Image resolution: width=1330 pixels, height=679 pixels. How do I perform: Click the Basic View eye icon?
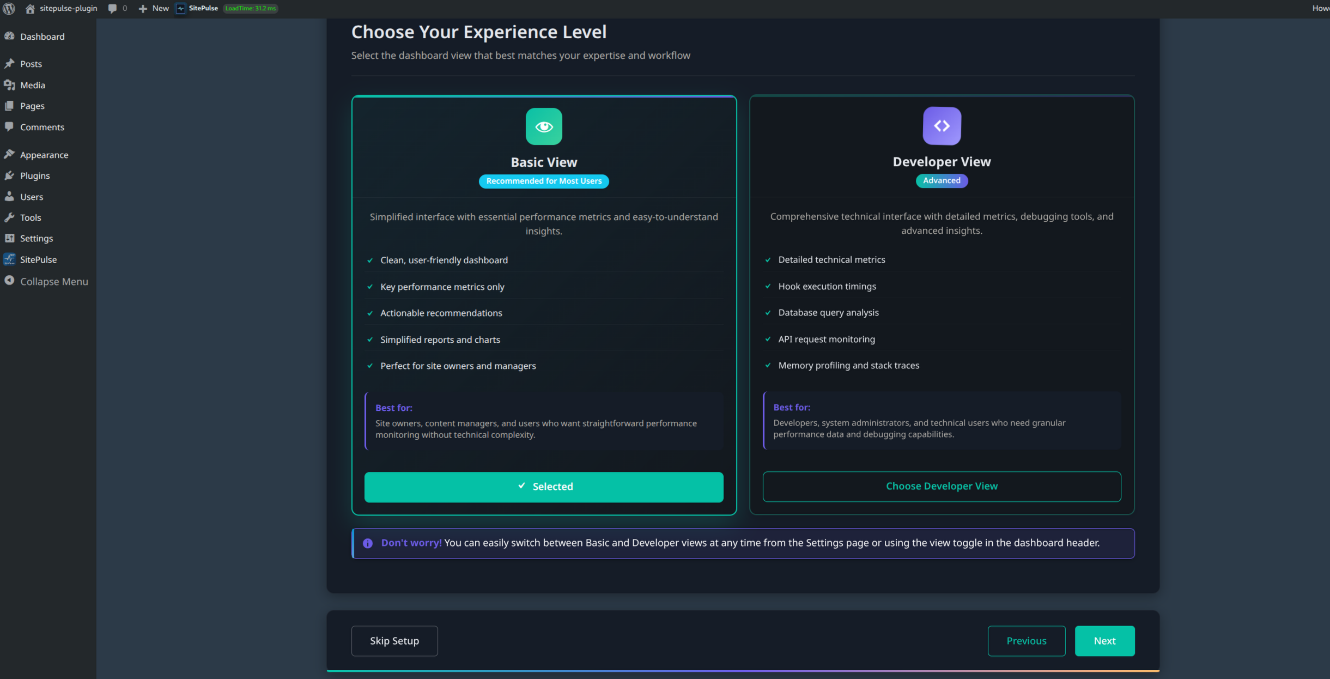point(543,126)
